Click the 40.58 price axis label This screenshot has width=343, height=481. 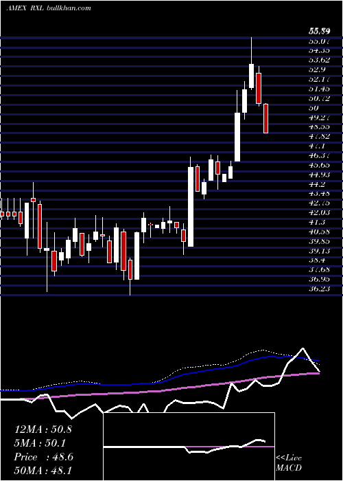(x=318, y=232)
